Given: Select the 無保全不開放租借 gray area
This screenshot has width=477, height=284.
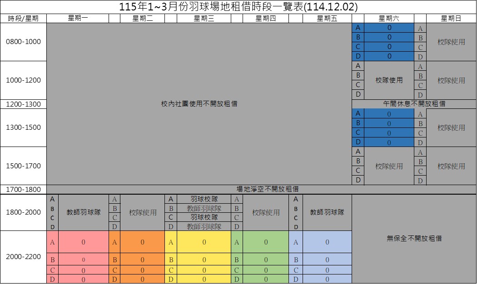Looking at the screenshot, I should coord(414,238).
